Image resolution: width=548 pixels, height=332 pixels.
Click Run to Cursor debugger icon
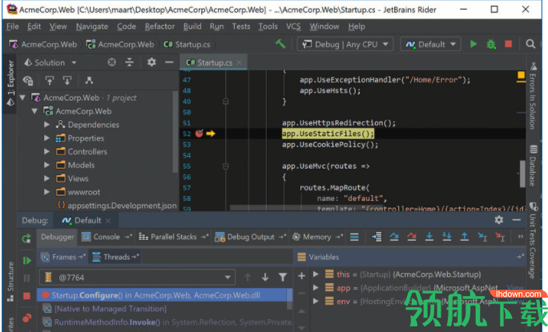482,237
